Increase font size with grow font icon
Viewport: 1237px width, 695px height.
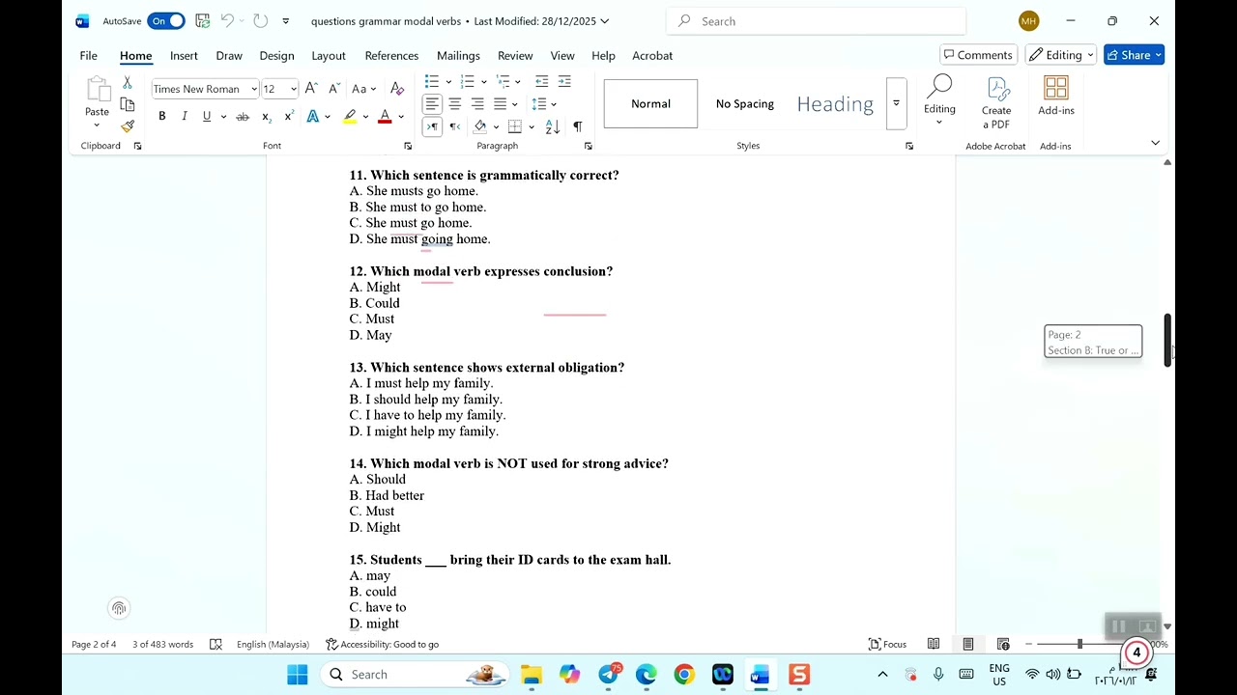click(311, 89)
